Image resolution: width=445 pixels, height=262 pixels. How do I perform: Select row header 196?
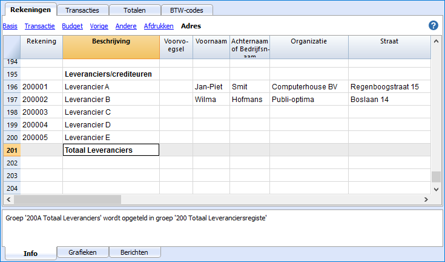click(12, 87)
